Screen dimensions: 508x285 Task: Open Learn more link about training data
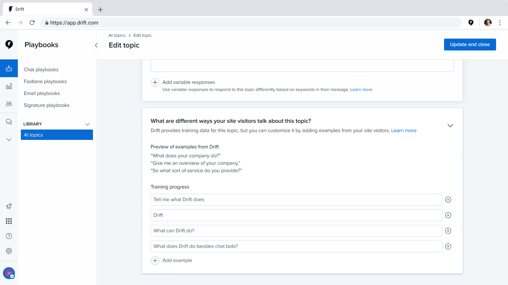pyautogui.click(x=404, y=131)
